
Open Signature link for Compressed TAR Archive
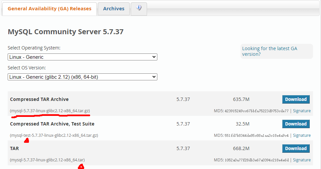pos(302,111)
